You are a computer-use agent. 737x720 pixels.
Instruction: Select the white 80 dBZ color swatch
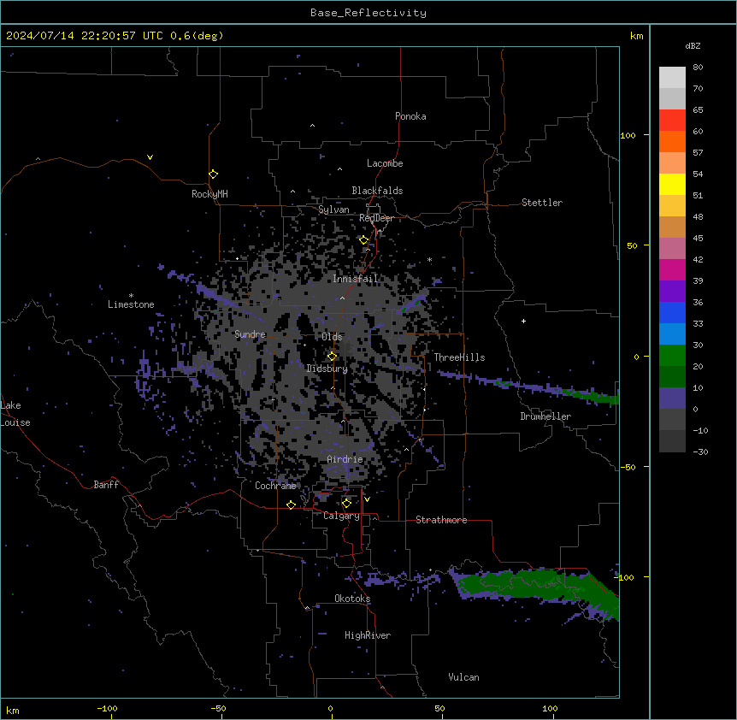[x=672, y=78]
